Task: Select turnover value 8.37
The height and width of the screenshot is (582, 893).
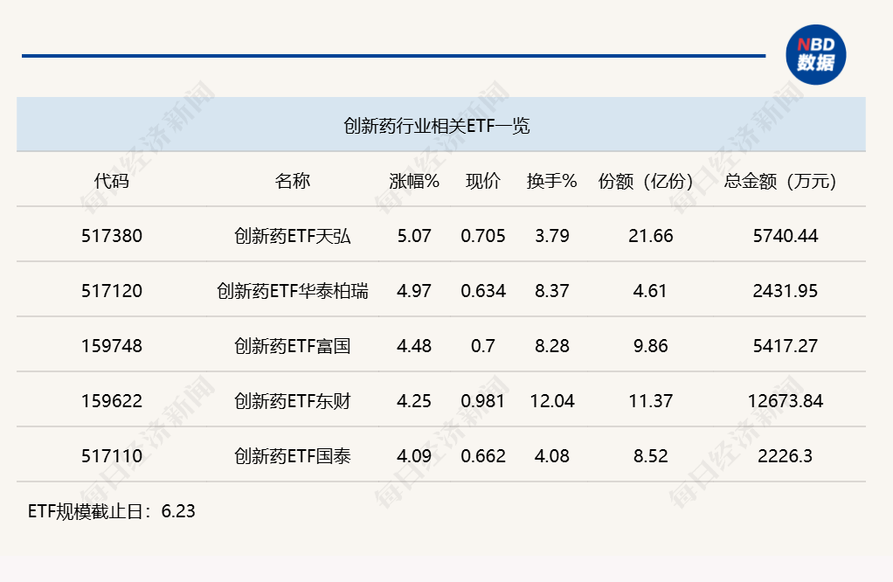Action: (x=552, y=291)
